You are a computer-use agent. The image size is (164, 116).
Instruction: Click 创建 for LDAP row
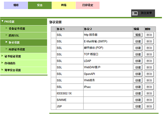138,61
